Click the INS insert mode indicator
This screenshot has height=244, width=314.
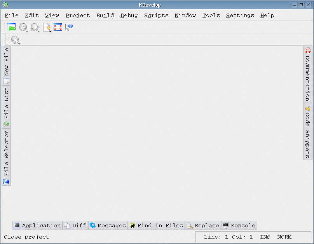(x=265, y=237)
